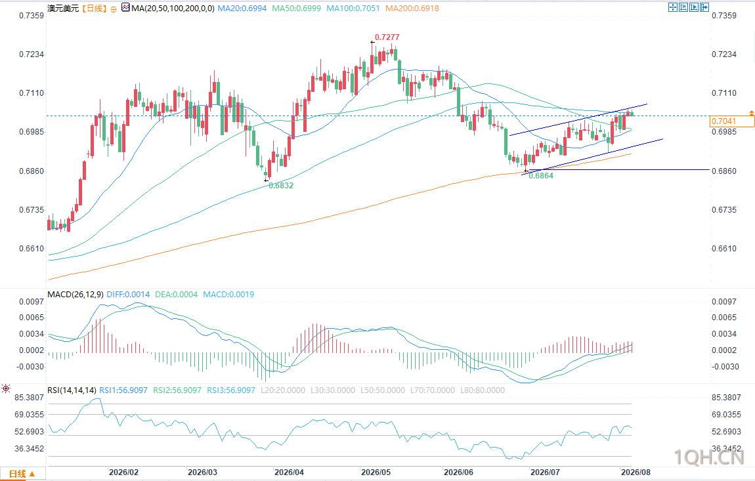755x481 pixels.
Task: Click the MA indicator chart icon
Action: tap(125, 8)
